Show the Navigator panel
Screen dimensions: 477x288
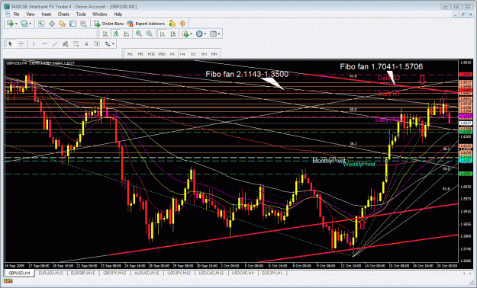coord(62,24)
